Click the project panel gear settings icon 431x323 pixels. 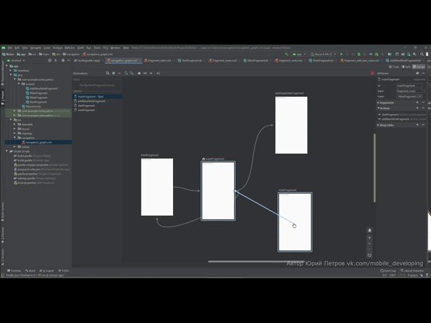[63, 61]
